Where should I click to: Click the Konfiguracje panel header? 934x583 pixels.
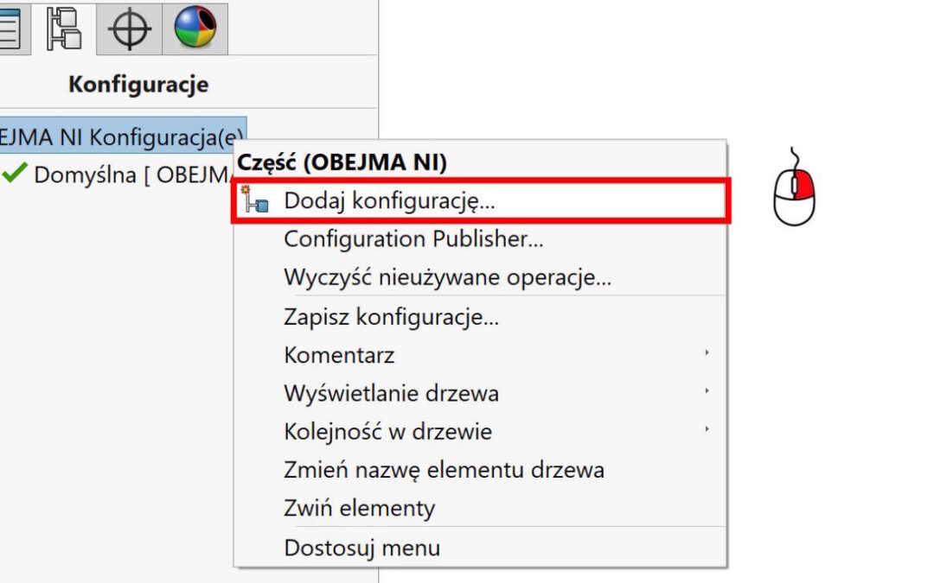click(138, 85)
